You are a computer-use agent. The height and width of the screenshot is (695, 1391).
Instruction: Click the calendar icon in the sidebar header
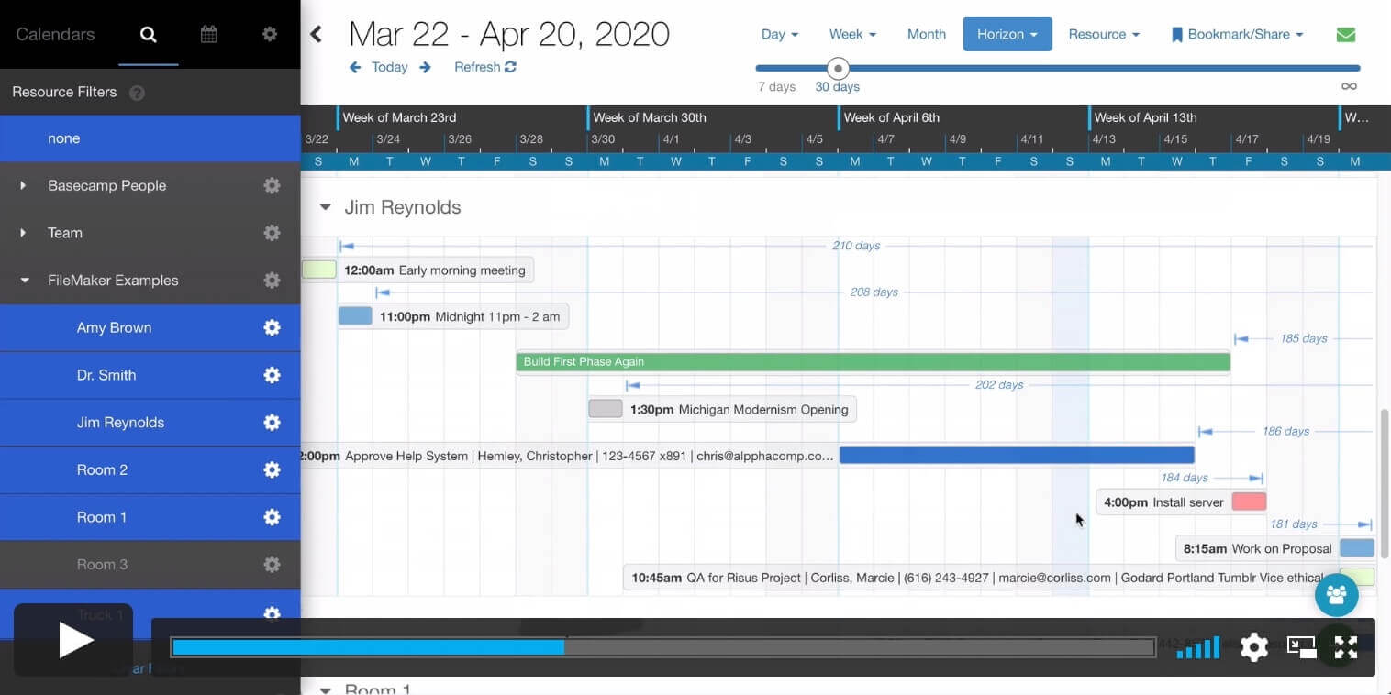(x=208, y=33)
